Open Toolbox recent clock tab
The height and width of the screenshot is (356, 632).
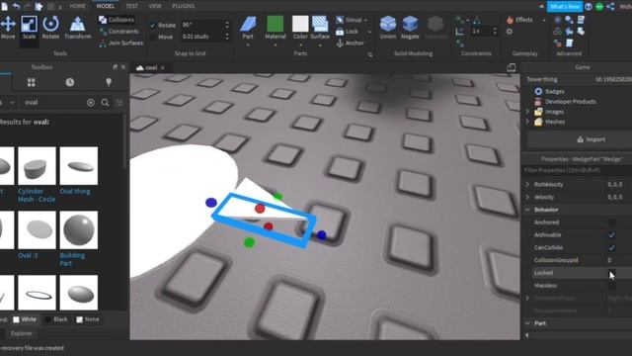coord(70,82)
